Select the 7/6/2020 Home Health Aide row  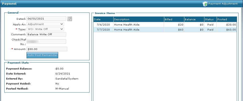[165, 24]
